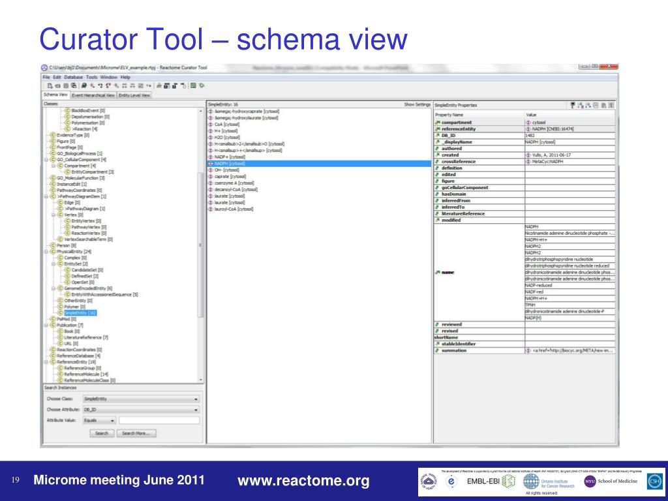Click the 'Vullo, A, 2011-06-17' value cell

(570, 155)
